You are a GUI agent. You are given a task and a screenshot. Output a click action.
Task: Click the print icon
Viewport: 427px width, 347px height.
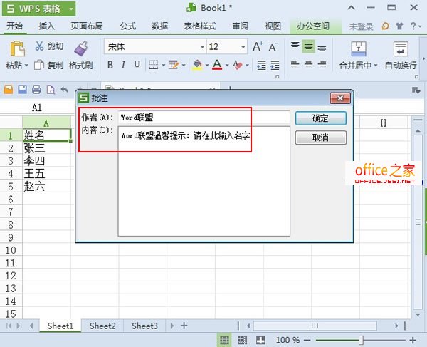36,89
